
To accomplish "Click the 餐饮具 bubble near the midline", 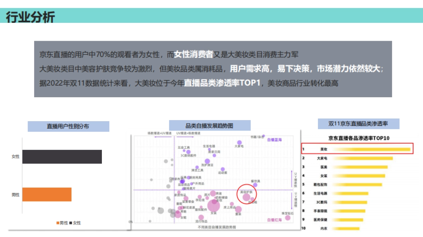I will pyautogui.click(x=256, y=185).
